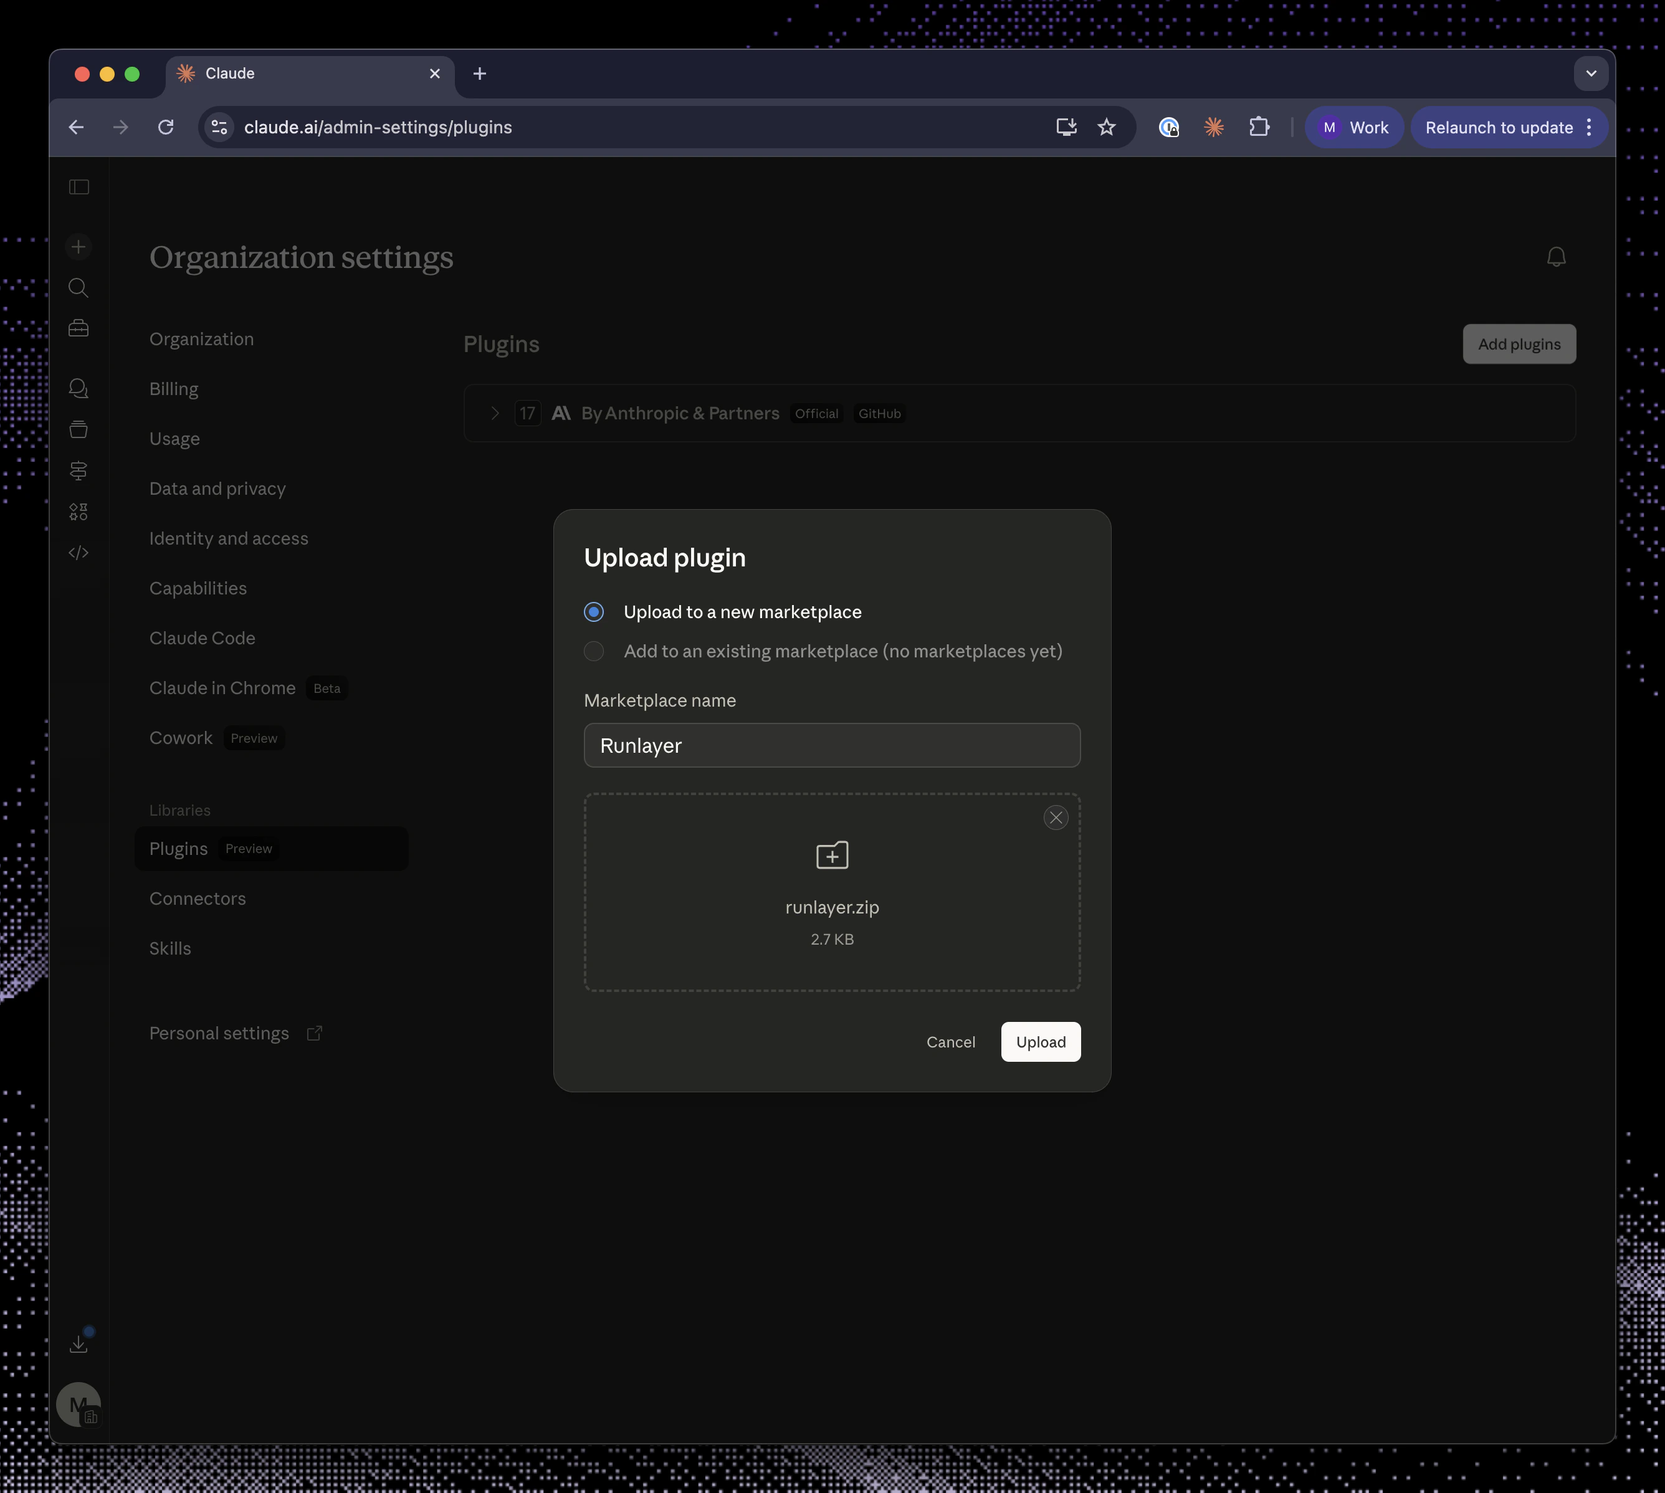This screenshot has height=1493, width=1665.
Task: Open notifications bell in Organization settings
Action: tap(1556, 257)
